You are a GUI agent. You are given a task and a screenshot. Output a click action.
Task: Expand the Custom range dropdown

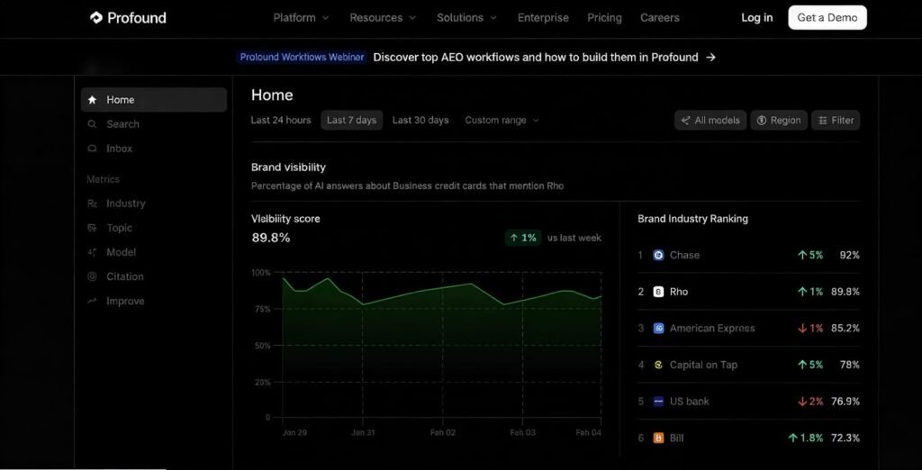coord(502,121)
